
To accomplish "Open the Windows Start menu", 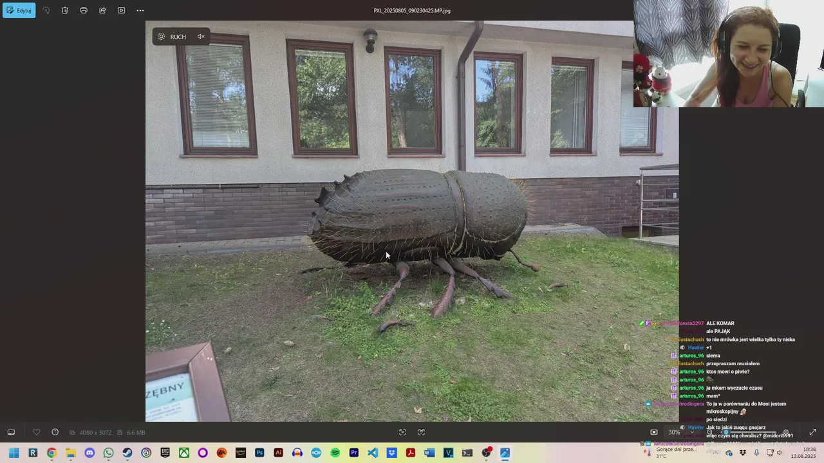I will point(14,453).
